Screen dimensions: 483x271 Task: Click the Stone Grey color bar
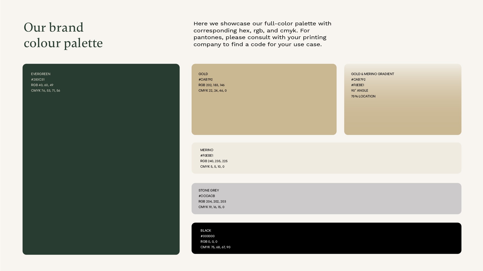coord(327,198)
